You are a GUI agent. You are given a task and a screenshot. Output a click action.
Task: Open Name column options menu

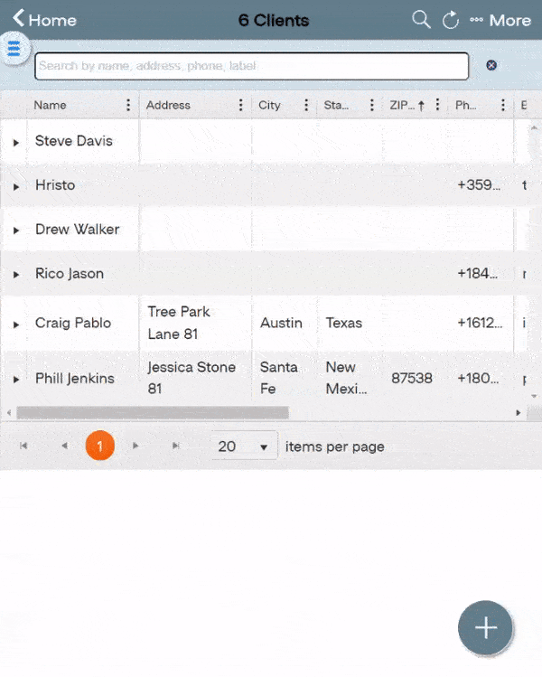click(128, 105)
